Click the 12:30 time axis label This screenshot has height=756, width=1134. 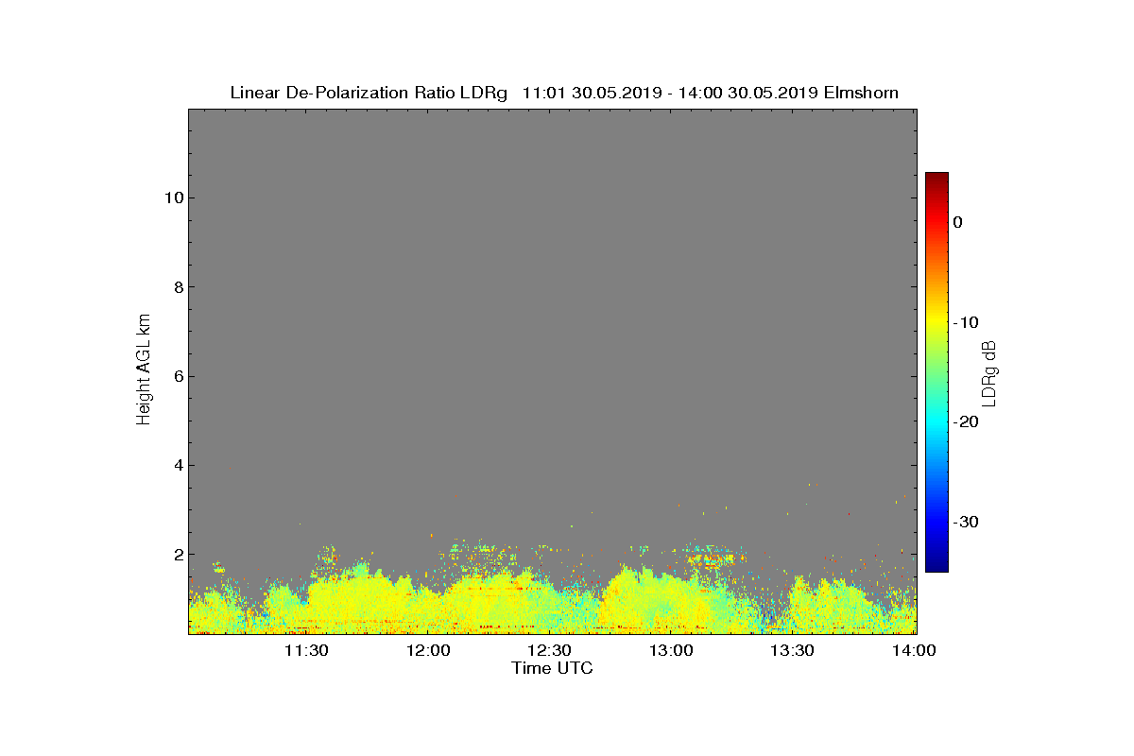click(549, 650)
